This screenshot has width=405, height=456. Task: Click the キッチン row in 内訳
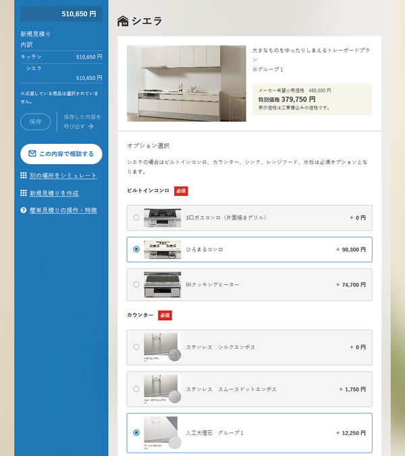coord(61,57)
